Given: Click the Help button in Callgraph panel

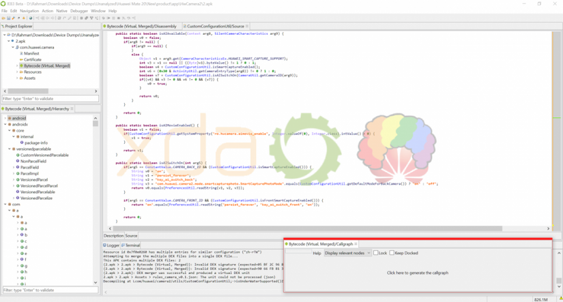Looking at the screenshot, I should point(317,253).
